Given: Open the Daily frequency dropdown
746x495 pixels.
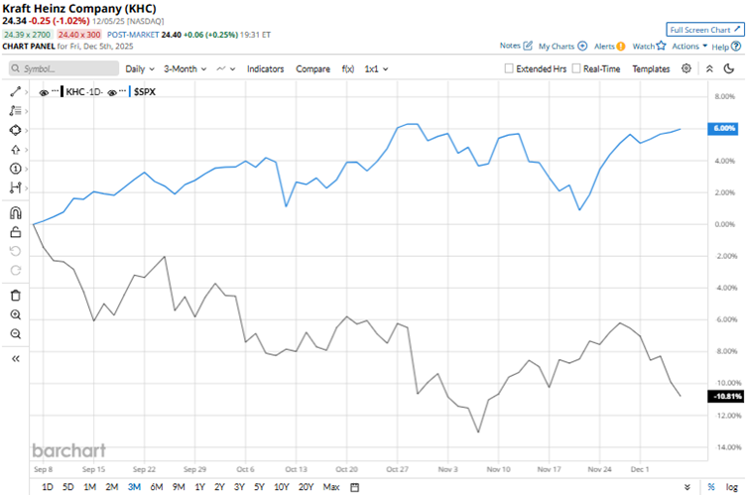Looking at the screenshot, I should (x=140, y=68).
